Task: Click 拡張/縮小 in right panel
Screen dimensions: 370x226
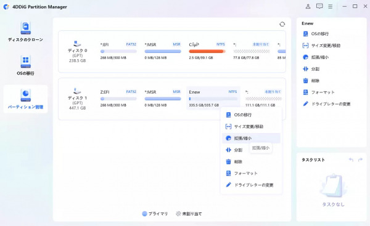Action: pyautogui.click(x=316, y=57)
